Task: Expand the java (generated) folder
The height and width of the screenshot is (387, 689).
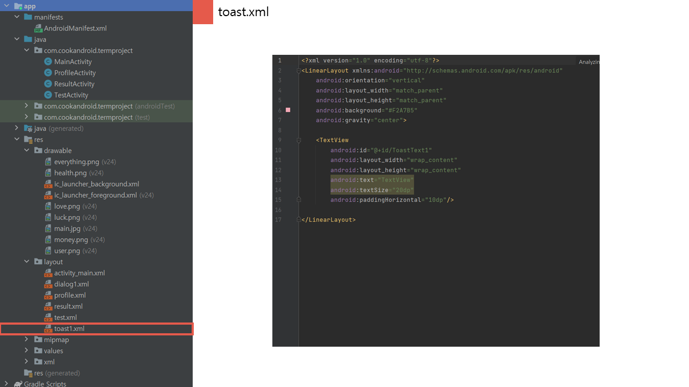Action: [17, 128]
